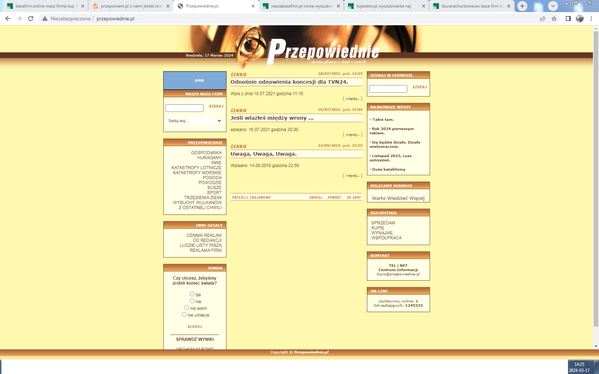Screen dimensions: 599x374
Task: Open the 'Sortuj woj....' dropdown
Action: pos(195,121)
